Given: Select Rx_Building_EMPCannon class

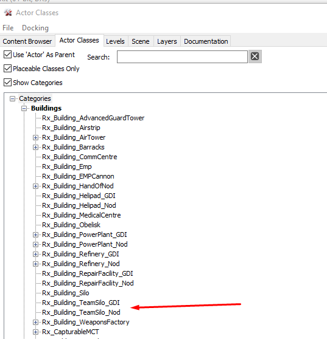Looking at the screenshot, I should click(x=78, y=176).
